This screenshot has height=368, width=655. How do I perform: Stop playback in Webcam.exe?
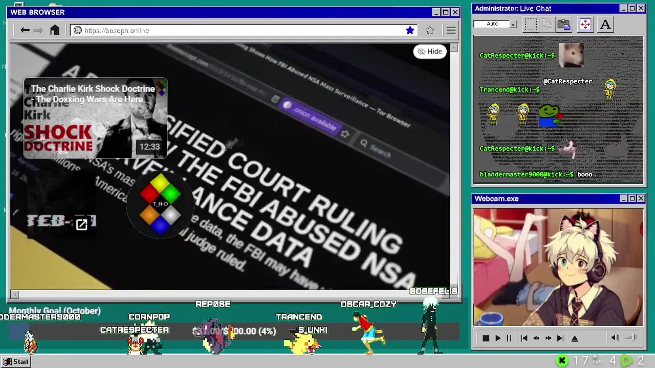click(x=486, y=338)
